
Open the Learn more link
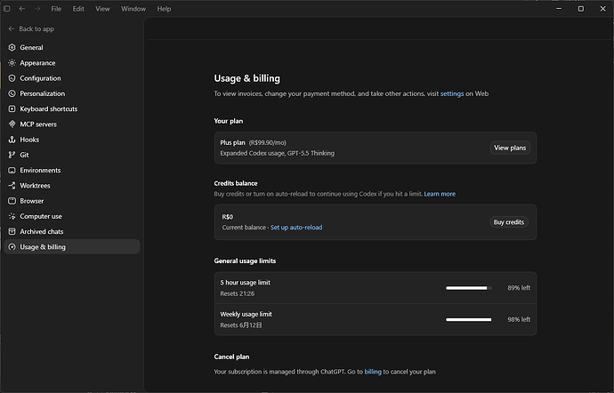tap(440, 194)
